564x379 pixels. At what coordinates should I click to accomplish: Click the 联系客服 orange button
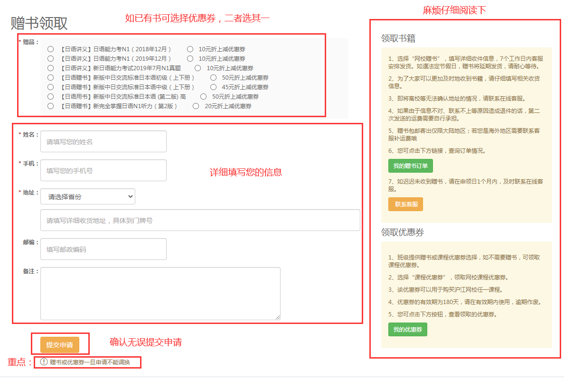click(405, 204)
